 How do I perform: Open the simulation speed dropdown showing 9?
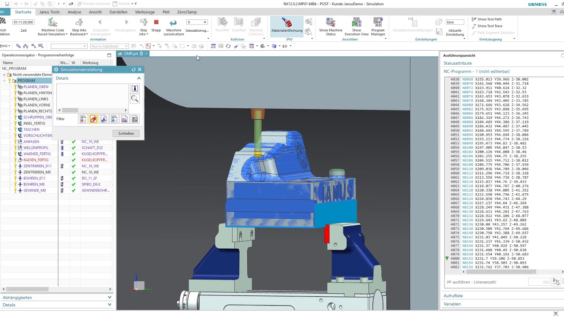[x=204, y=22]
